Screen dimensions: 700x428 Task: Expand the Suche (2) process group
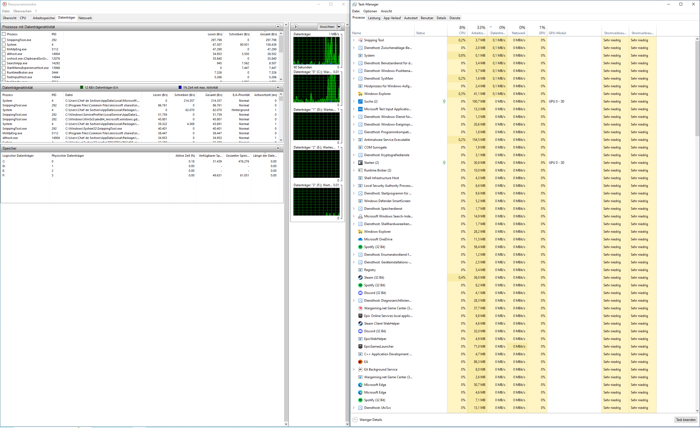tap(354, 101)
